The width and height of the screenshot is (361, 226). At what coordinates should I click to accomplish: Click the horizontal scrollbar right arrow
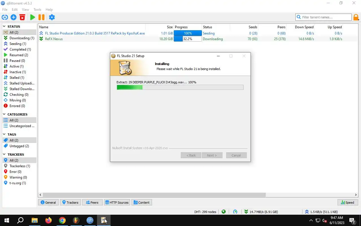pyautogui.click(x=356, y=195)
